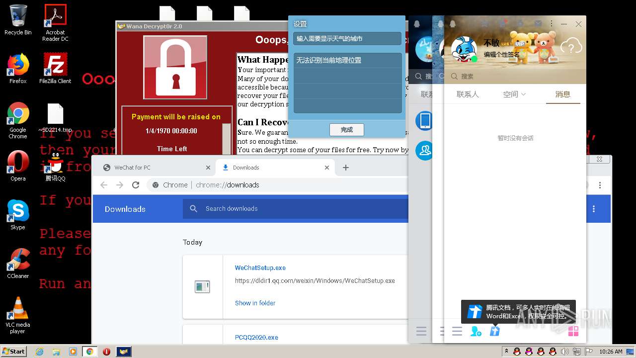Click Show in folder for WeChatSetup.exe
Screen dimensions: 636x358
[x=255, y=303]
